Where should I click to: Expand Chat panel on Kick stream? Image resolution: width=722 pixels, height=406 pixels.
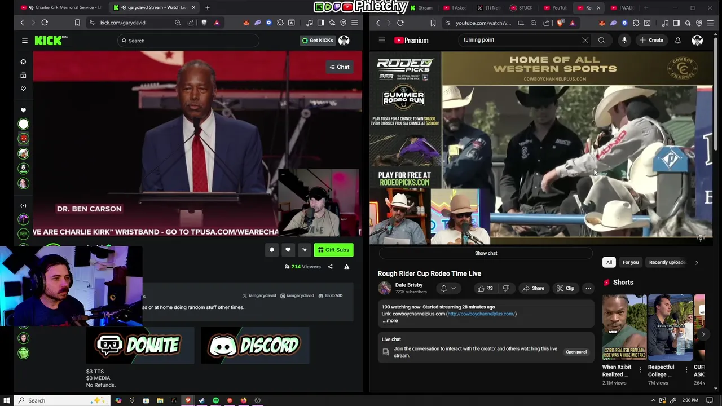(x=340, y=67)
